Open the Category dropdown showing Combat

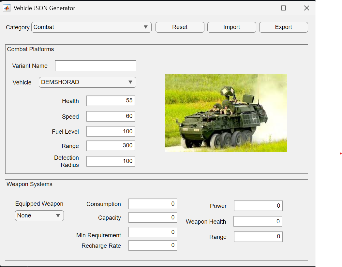pos(91,27)
